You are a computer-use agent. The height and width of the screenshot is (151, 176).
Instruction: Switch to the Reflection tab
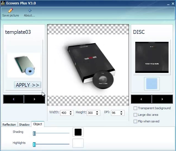click(x=9, y=124)
